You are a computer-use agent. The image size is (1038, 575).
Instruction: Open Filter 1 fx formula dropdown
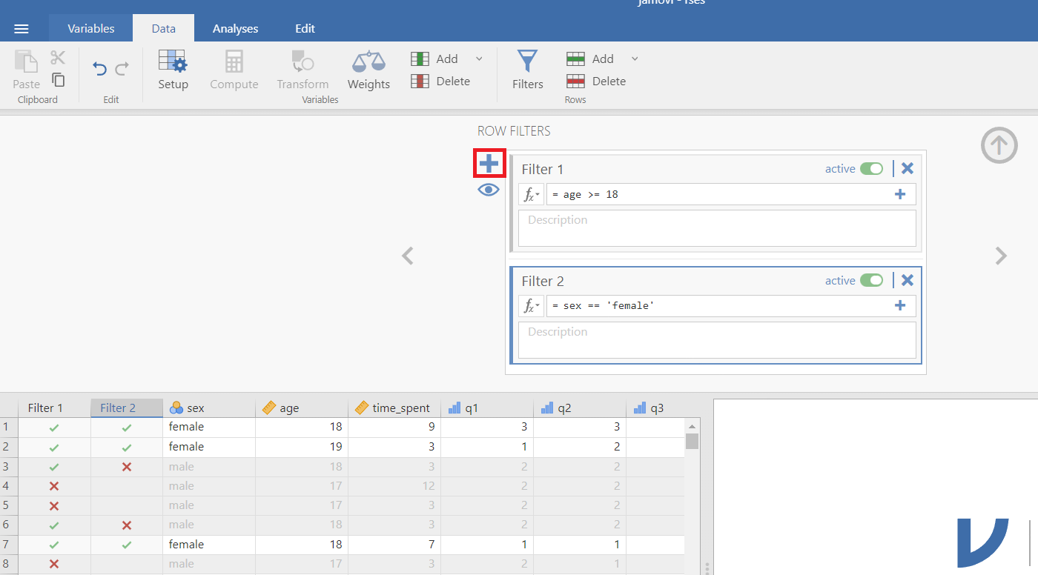531,195
